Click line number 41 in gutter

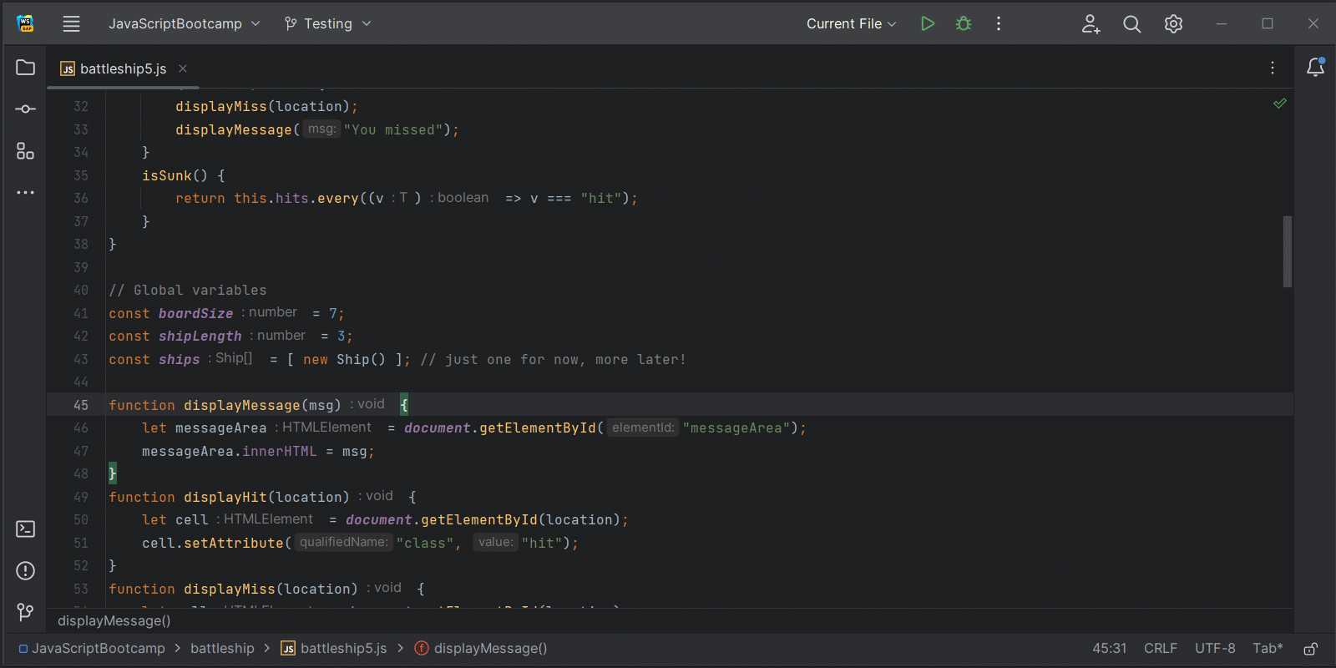point(81,313)
